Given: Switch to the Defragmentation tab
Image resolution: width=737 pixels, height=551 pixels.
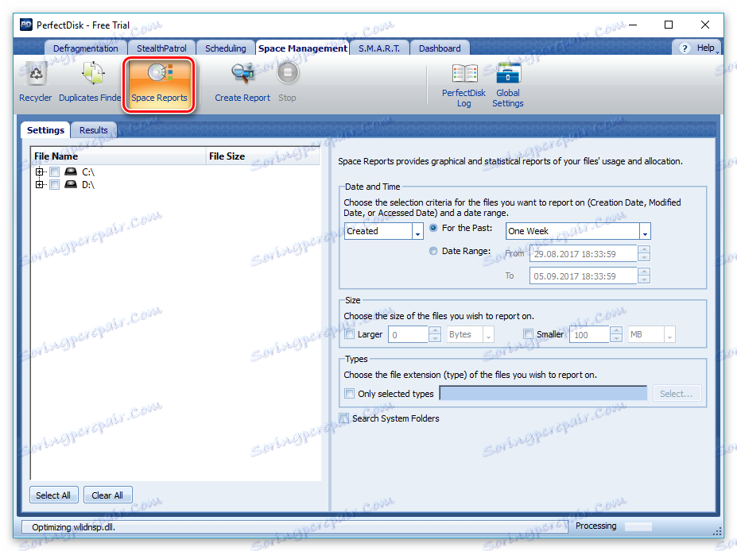Looking at the screenshot, I should pyautogui.click(x=86, y=48).
